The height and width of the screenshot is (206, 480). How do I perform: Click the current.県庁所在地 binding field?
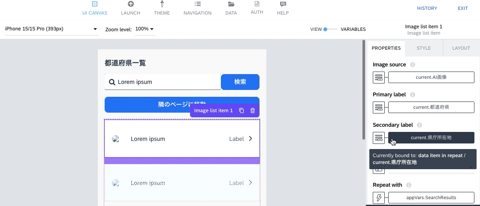(431, 137)
